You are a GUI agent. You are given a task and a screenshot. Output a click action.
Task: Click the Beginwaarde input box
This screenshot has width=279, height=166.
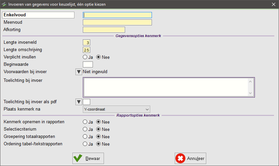tap(88, 64)
